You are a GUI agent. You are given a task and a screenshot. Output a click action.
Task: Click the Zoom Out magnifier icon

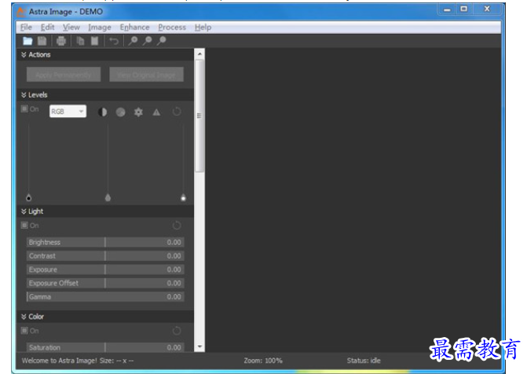147,41
